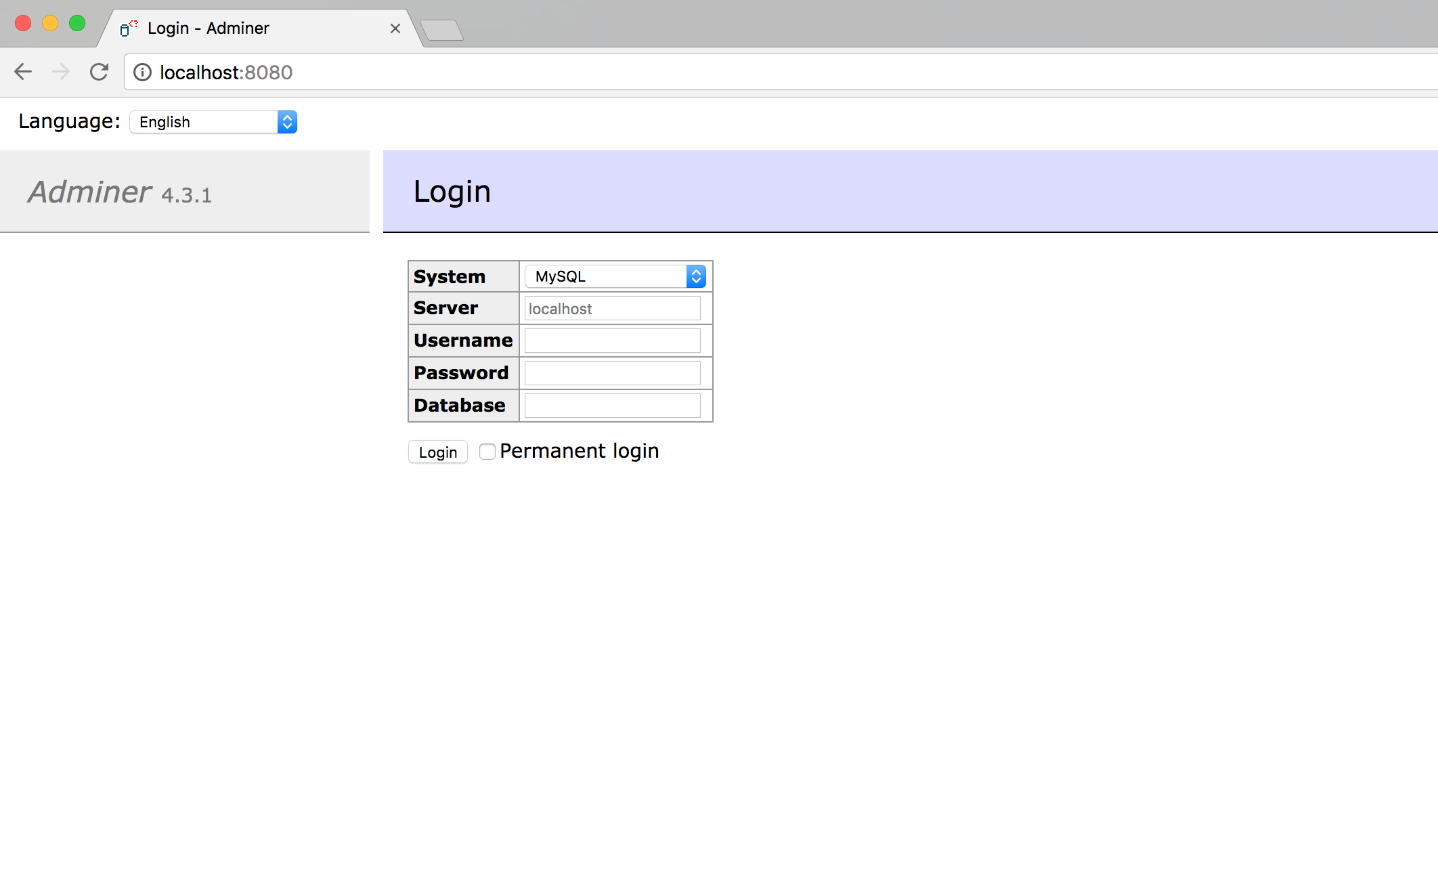The image size is (1438, 883).
Task: Click the localhost:8080 address bar
Action: (745, 72)
